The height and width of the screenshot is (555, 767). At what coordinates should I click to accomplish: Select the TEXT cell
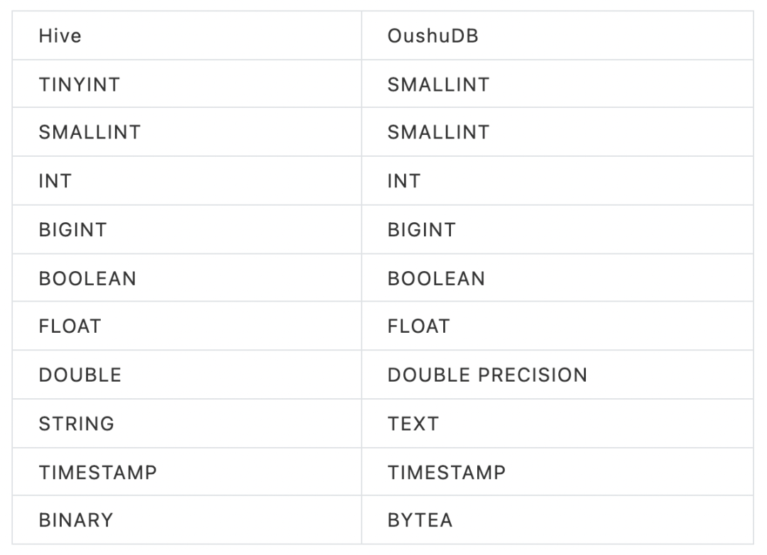tap(413, 424)
